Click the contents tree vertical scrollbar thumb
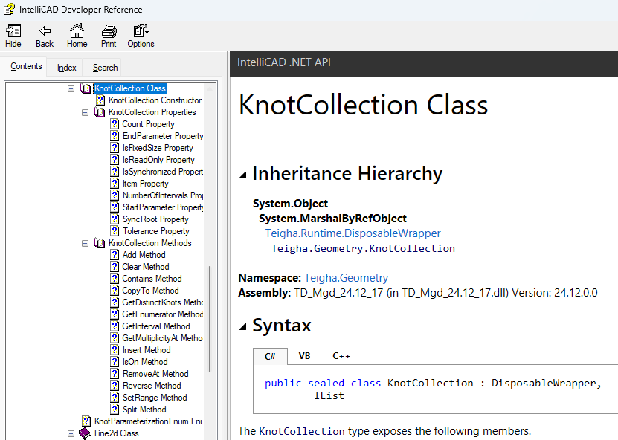The width and height of the screenshot is (618, 440). point(210,319)
